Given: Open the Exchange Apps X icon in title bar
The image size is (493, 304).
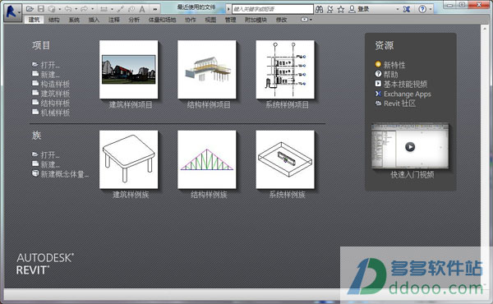Looking at the screenshot, I should tap(407, 9).
